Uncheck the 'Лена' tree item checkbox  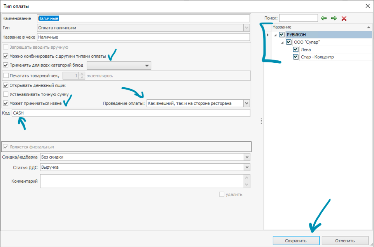(x=296, y=50)
